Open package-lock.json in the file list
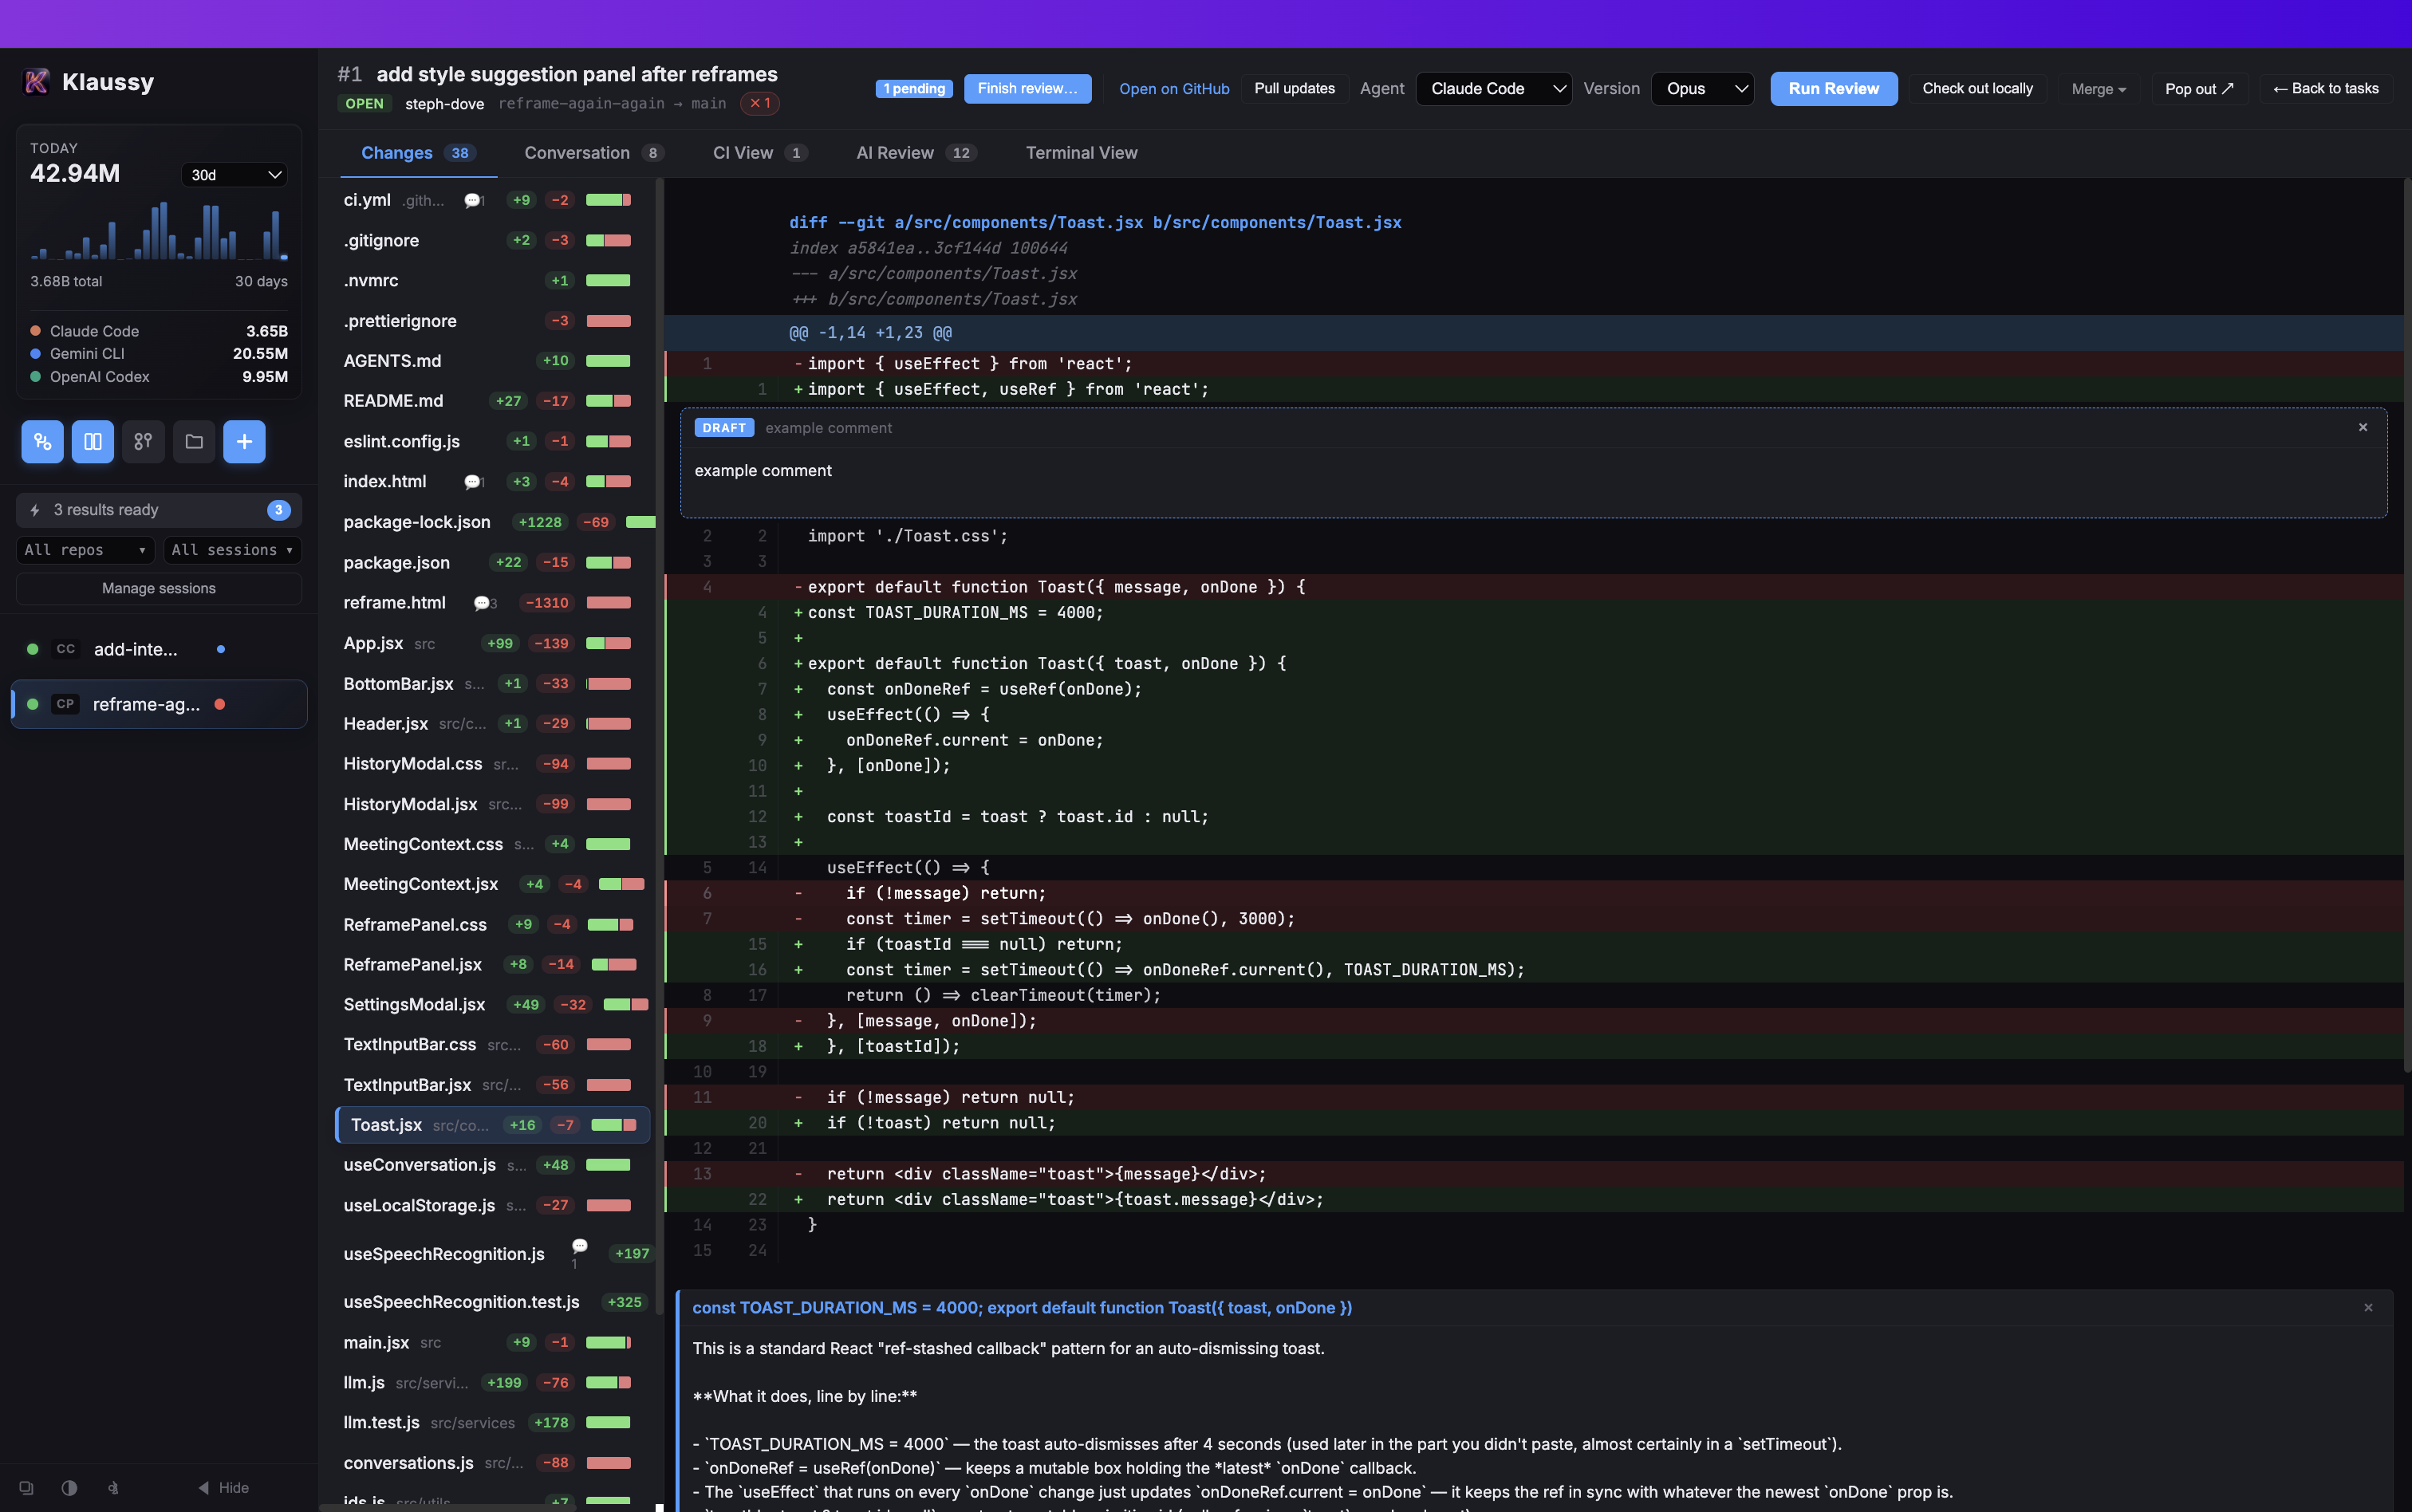Image resolution: width=2412 pixels, height=1512 pixels. point(494,522)
